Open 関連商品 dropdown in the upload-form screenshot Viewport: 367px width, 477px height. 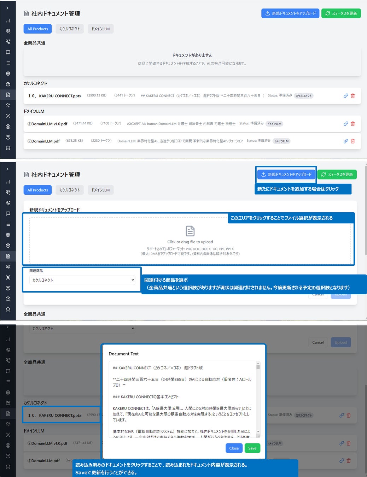[82, 280]
